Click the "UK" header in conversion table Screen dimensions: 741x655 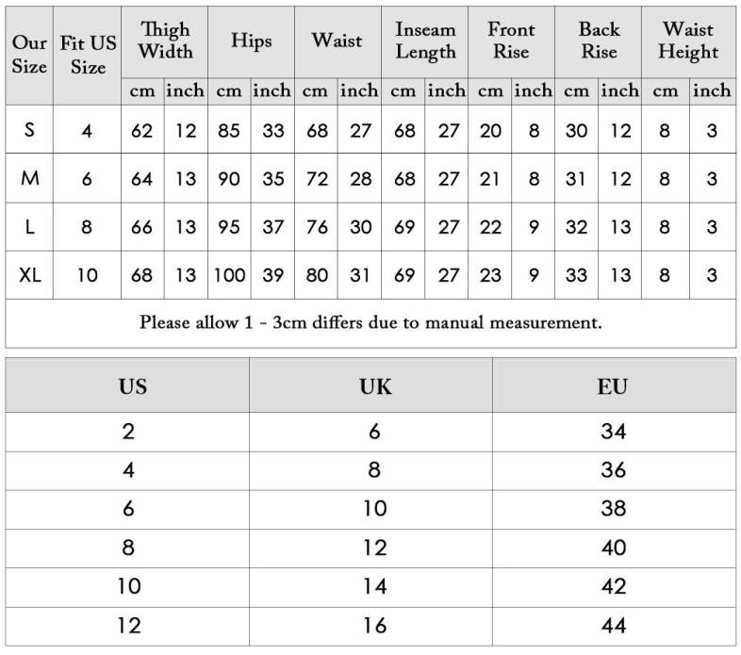pyautogui.click(x=374, y=386)
